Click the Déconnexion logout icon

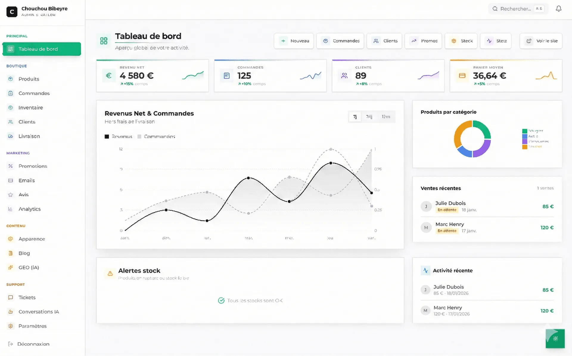pos(11,344)
